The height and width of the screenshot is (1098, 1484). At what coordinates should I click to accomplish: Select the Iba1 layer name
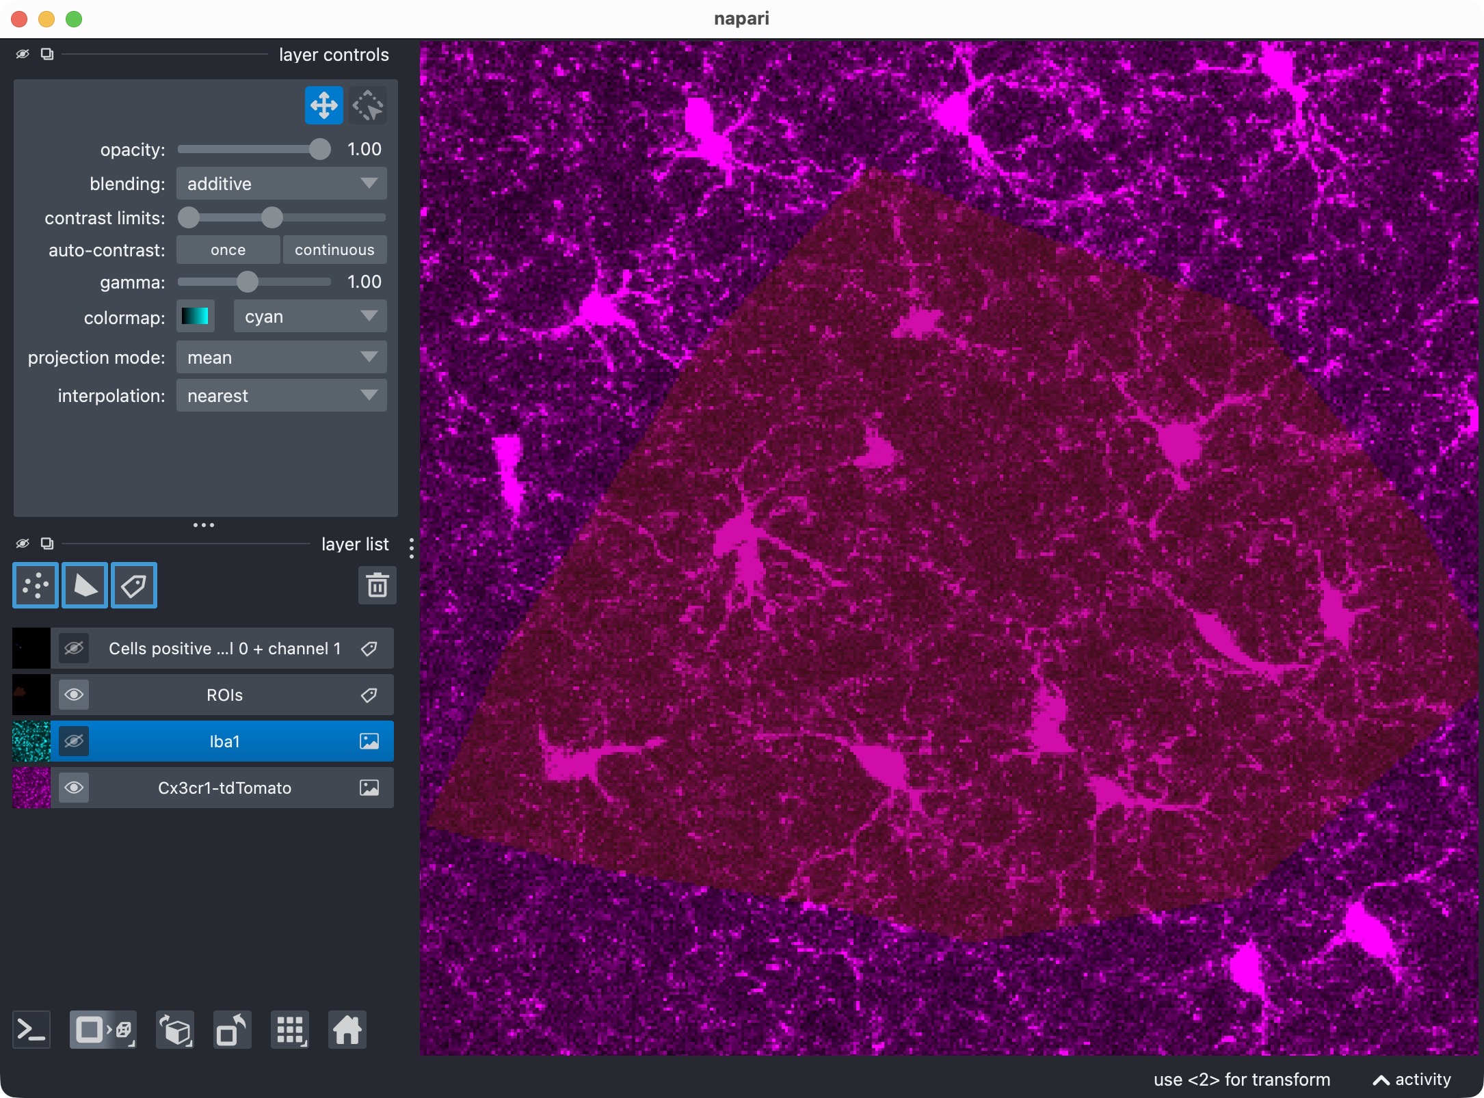coord(224,742)
